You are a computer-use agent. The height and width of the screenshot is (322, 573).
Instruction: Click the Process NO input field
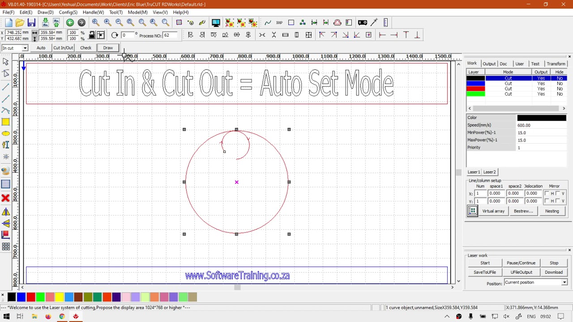[x=170, y=35]
